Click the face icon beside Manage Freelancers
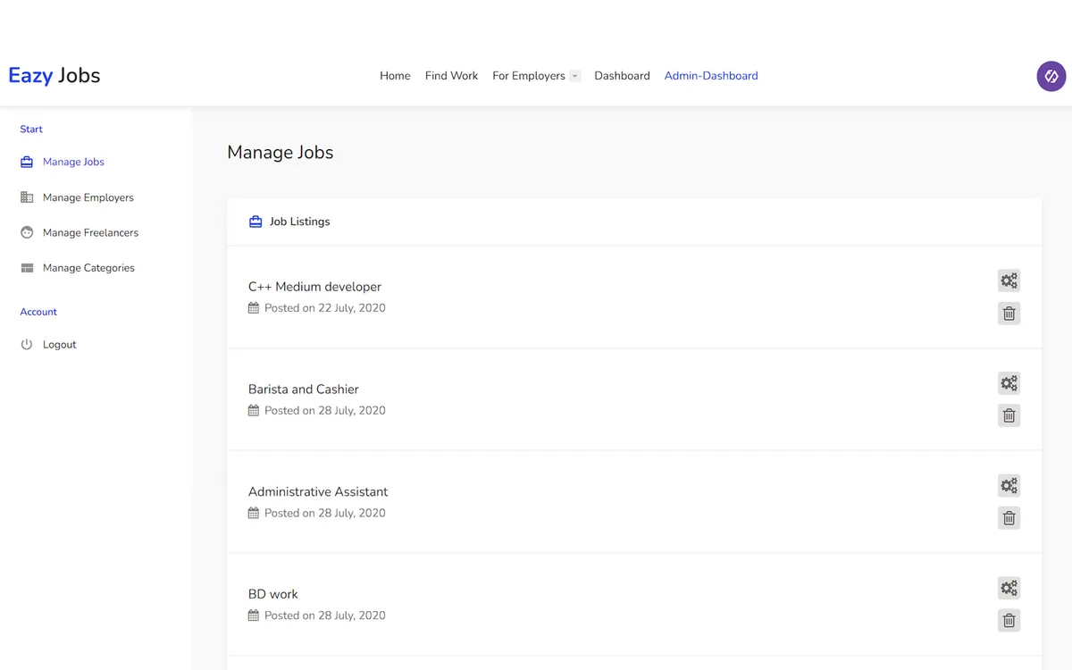 coord(27,232)
